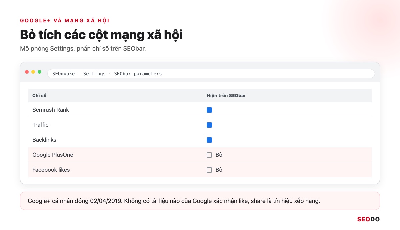Click the 'Chỉ số' column header
This screenshot has height=230, width=400.
coord(39,96)
